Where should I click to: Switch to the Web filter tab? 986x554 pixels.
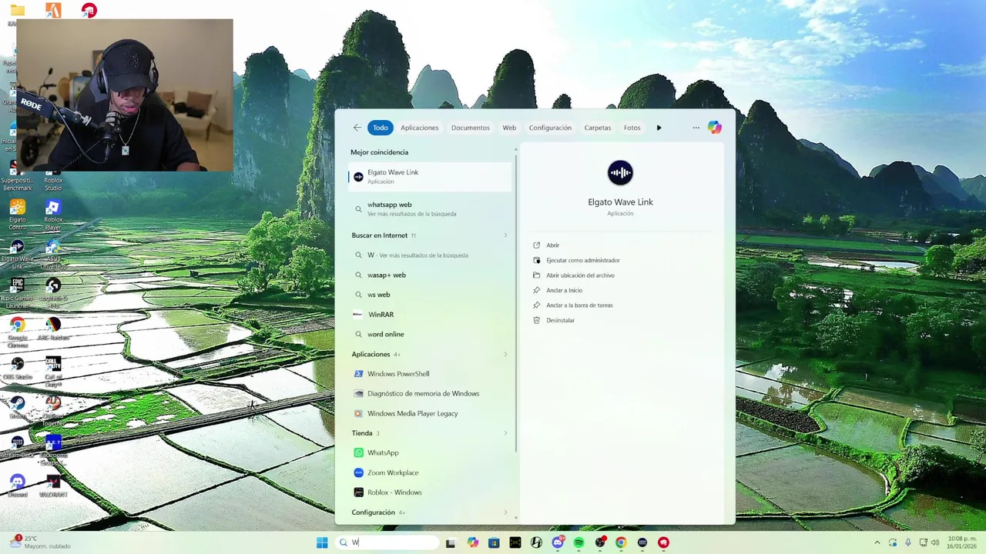(509, 128)
